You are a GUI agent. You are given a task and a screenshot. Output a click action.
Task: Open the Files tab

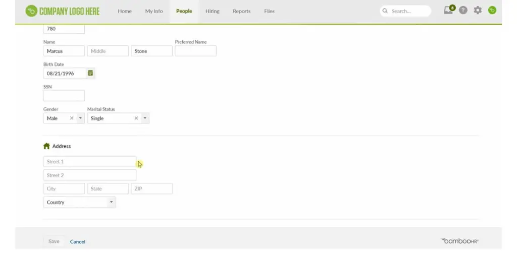pos(269,11)
